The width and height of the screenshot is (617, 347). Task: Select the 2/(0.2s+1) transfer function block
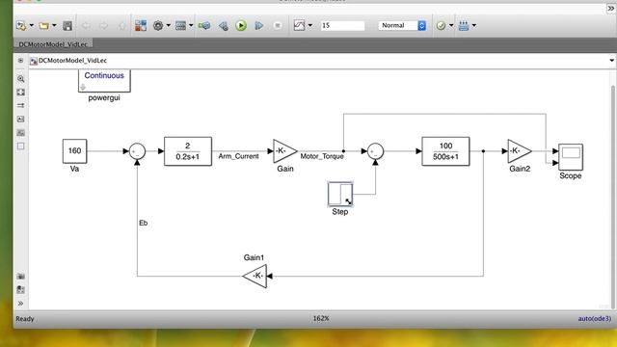(x=188, y=151)
